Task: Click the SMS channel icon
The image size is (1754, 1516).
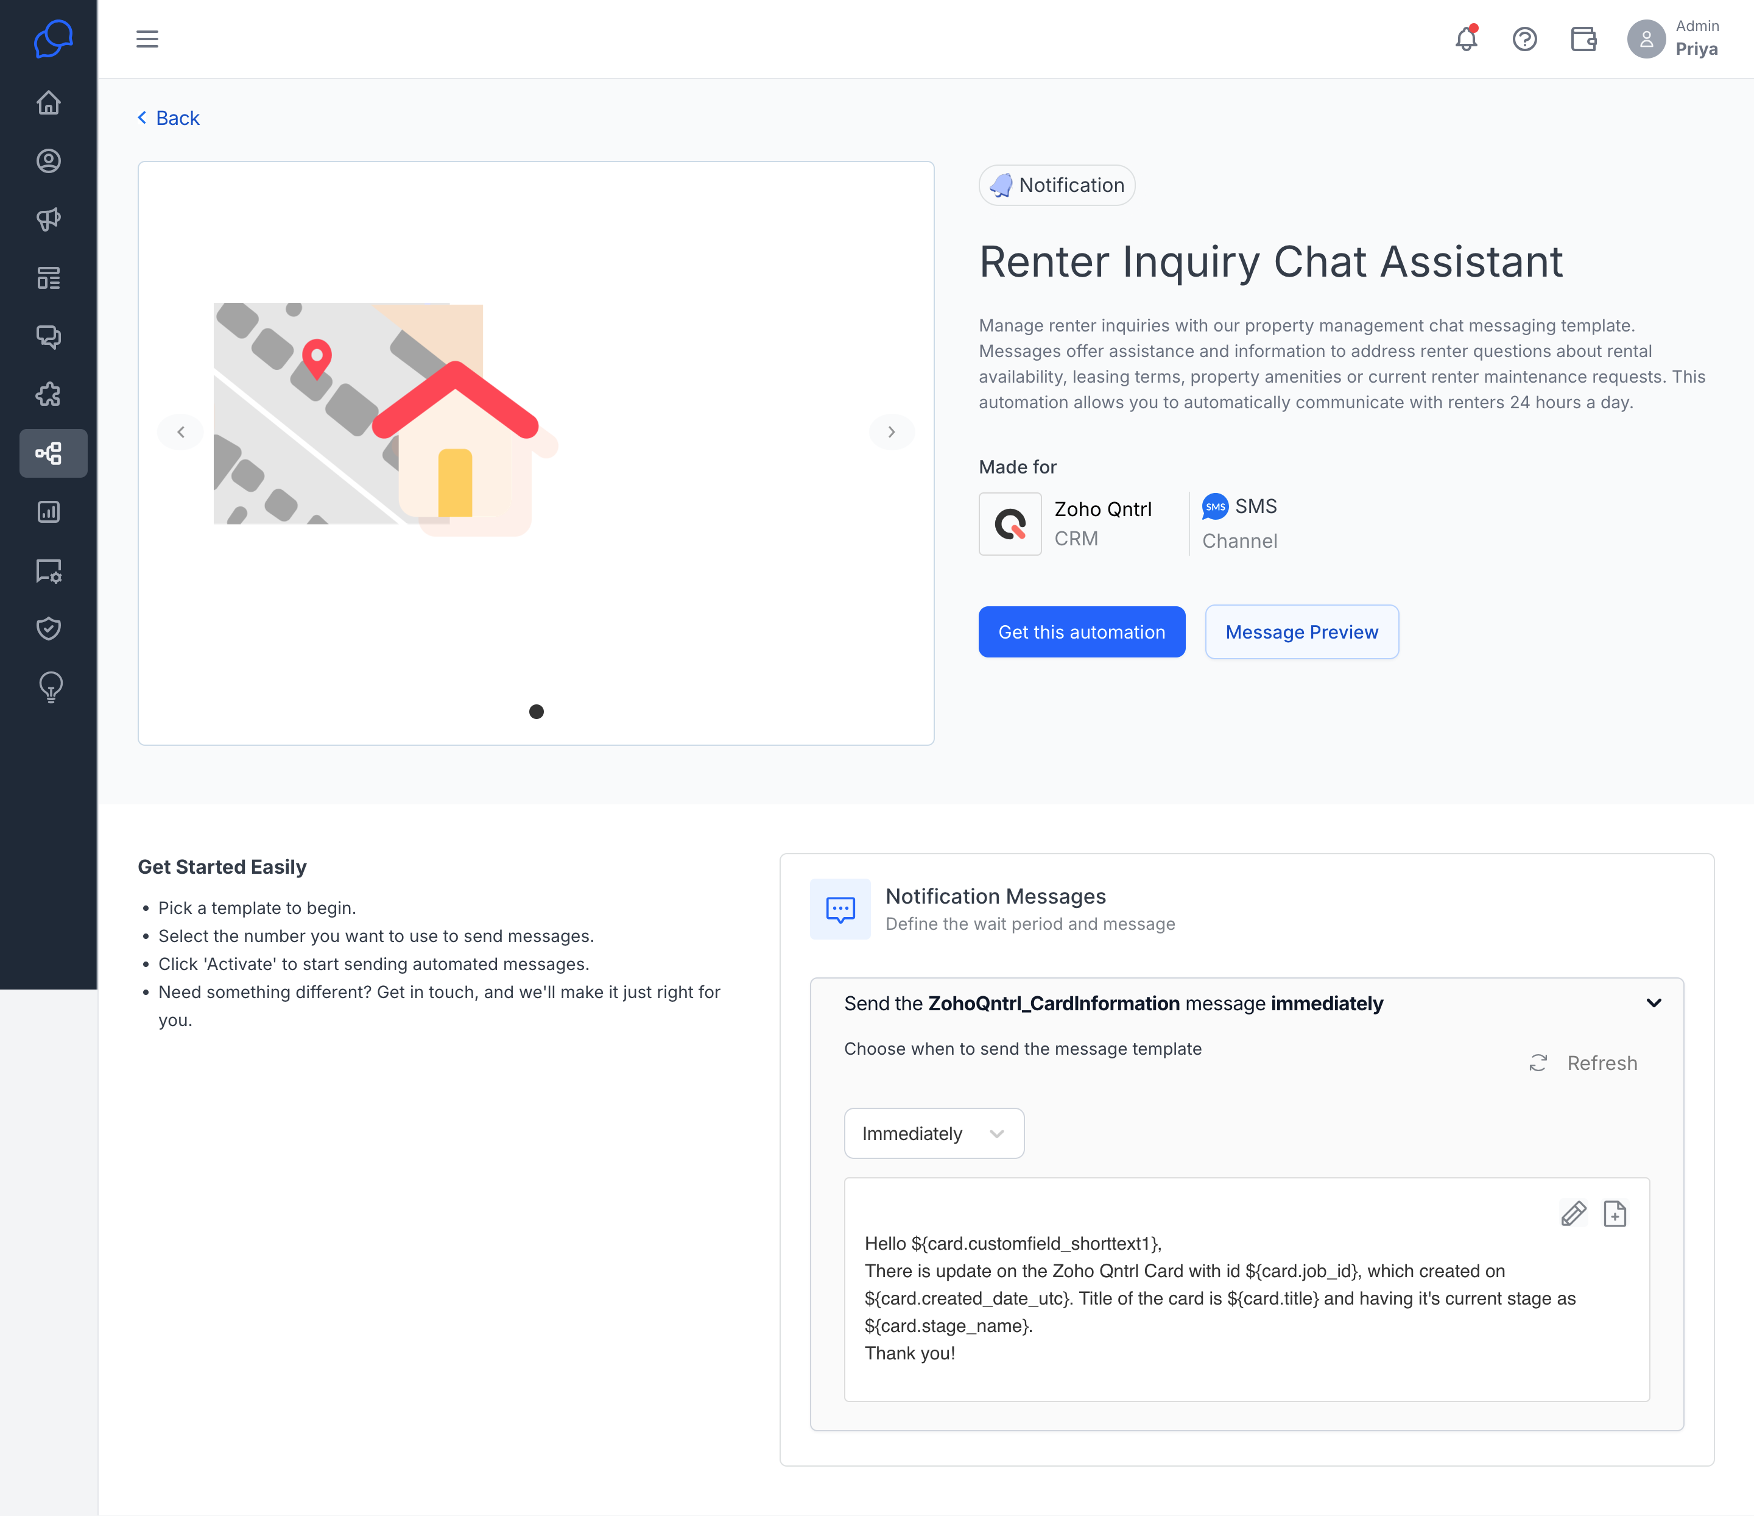Action: click(1215, 506)
